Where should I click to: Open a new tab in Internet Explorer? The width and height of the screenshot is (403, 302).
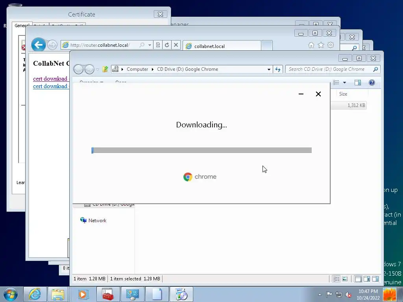coord(267,46)
